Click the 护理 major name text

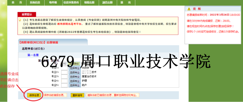click(84, 81)
